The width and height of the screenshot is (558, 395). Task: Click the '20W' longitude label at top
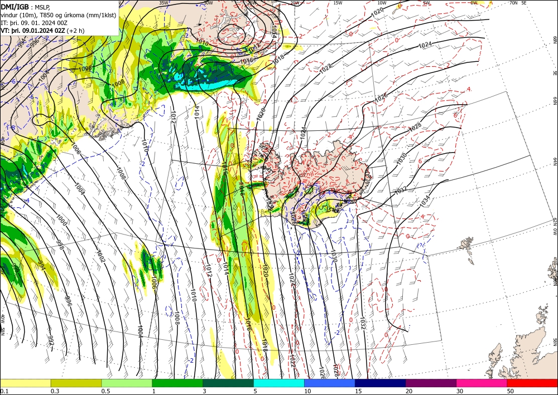pyautogui.click(x=295, y=3)
